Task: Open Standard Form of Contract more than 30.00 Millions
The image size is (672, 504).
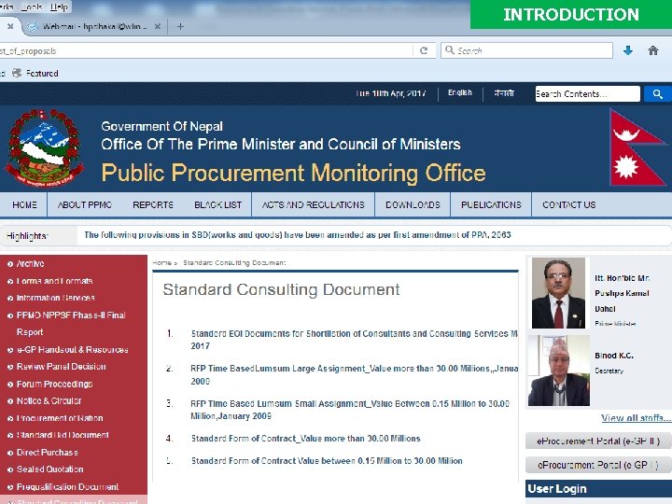Action: point(305,439)
